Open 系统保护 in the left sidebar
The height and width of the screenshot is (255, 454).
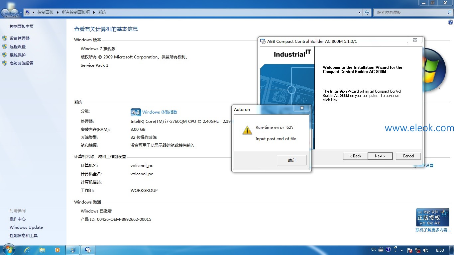click(18, 55)
